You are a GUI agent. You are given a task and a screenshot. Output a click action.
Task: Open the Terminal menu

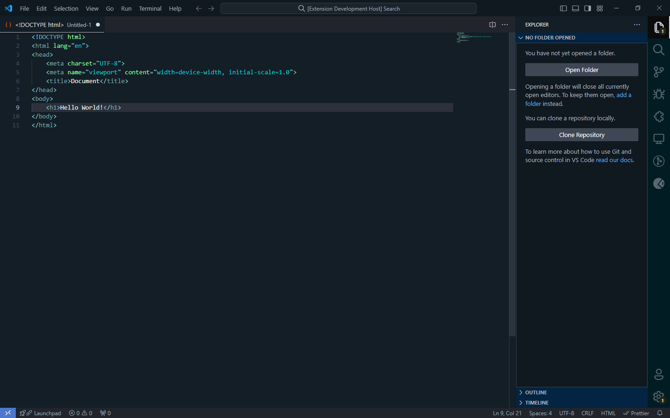(x=150, y=8)
